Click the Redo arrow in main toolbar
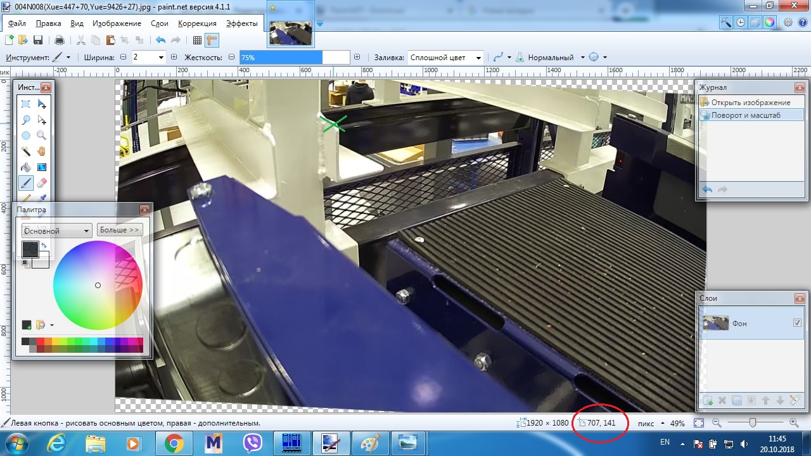This screenshot has height=456, width=811. pyautogui.click(x=176, y=40)
